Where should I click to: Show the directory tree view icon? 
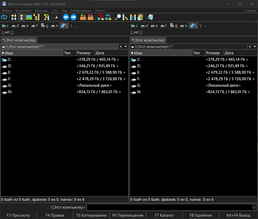(x=36, y=17)
